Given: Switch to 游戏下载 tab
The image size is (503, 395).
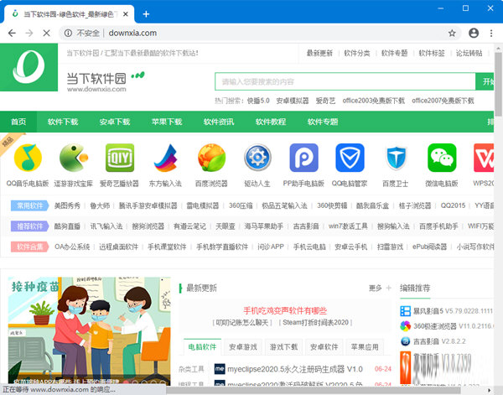Looking at the screenshot, I should click(283, 347).
